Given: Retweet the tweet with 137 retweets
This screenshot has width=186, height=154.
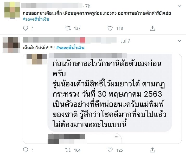Looking at the screenshot, I should pos(68,28).
